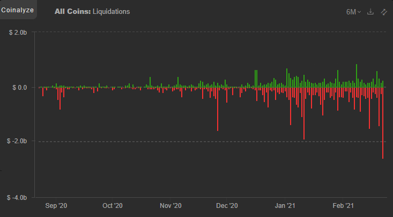
Task: Click the largest red bar below -2.0b
Action: tap(383, 123)
